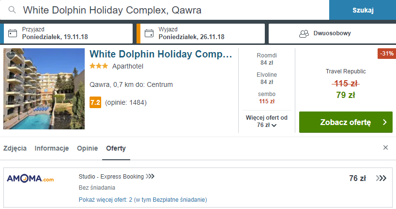Click the triple arrow next to 76 zł
Screen dimensions: 396x209
point(381,178)
